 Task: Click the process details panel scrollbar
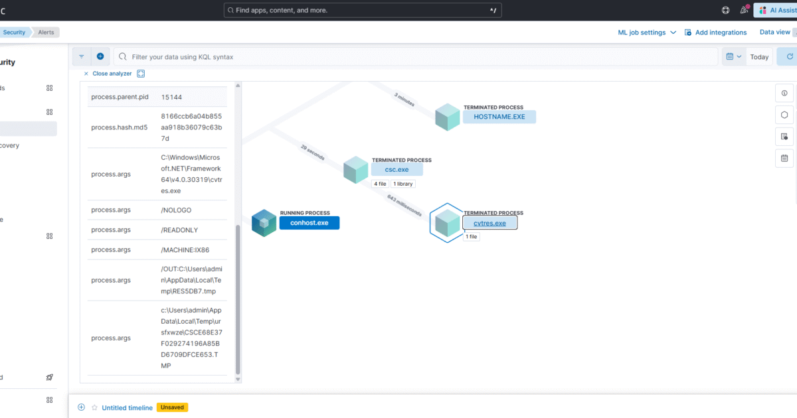(238, 299)
